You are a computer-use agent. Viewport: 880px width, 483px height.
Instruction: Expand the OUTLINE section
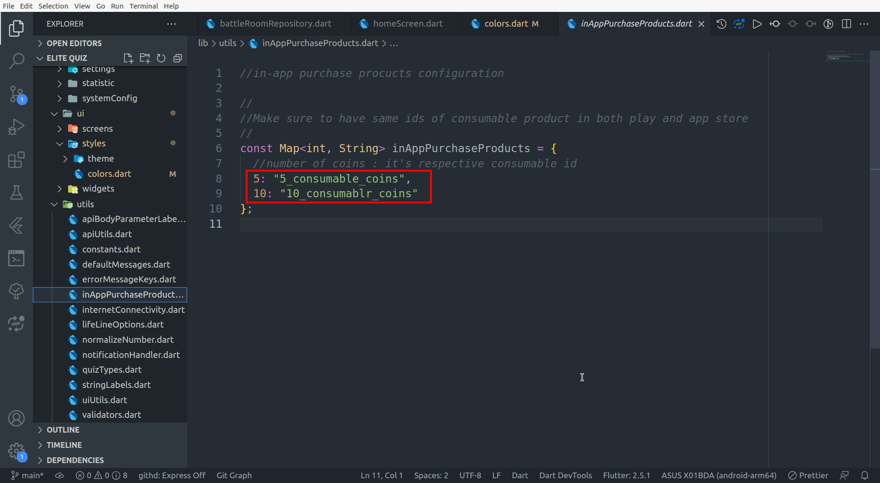tap(63, 430)
